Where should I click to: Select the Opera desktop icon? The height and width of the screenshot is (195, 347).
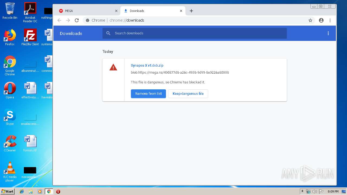click(10, 90)
